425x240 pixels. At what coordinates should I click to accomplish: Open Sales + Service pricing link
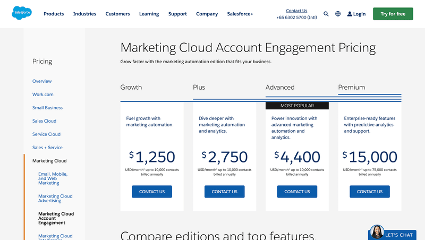pos(47,148)
